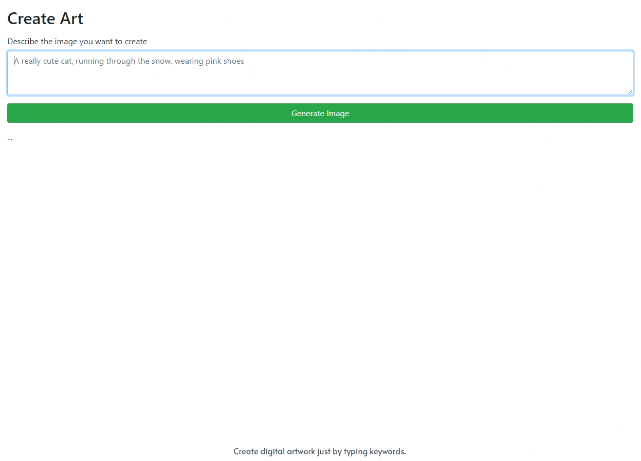Image resolution: width=641 pixels, height=461 pixels.
Task: Click the 'Generate Image' button label
Action: [320, 114]
